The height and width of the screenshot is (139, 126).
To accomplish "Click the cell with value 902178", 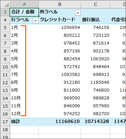I will tap(95, 51).
